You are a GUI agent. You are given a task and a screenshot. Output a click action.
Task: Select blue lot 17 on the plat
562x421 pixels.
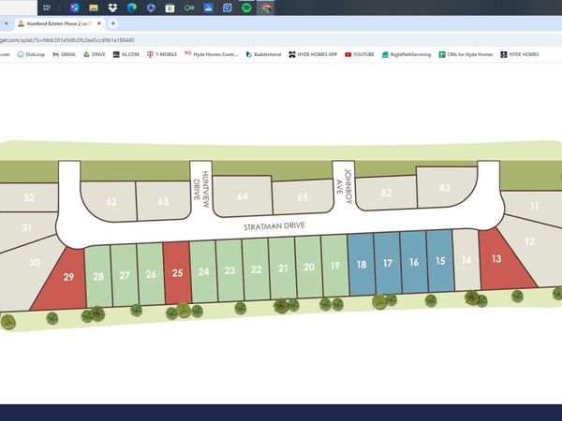387,265
